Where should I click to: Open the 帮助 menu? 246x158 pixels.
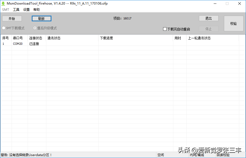(x=37, y=10)
